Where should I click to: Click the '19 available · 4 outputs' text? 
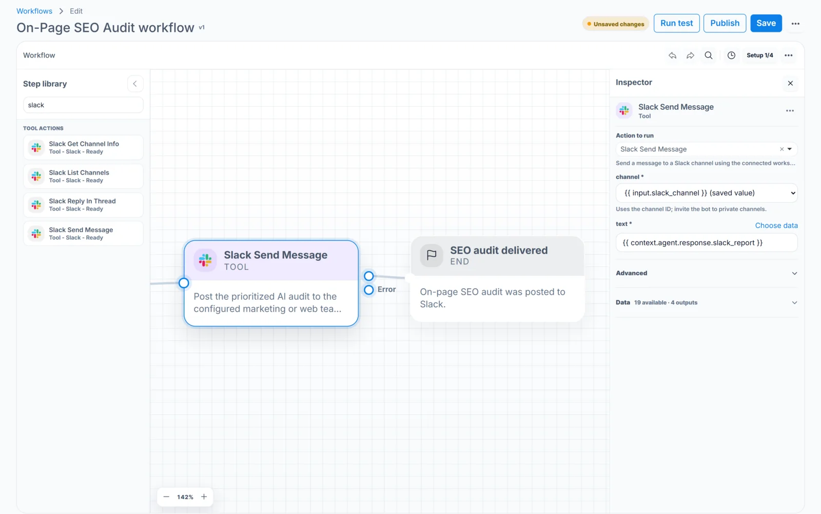click(x=666, y=303)
